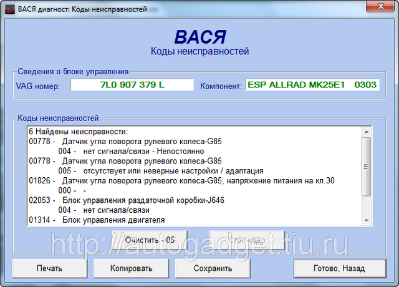The image size is (399, 287).
Task: Select the line '6 Найдены неисправности:'
Action: tap(79, 132)
